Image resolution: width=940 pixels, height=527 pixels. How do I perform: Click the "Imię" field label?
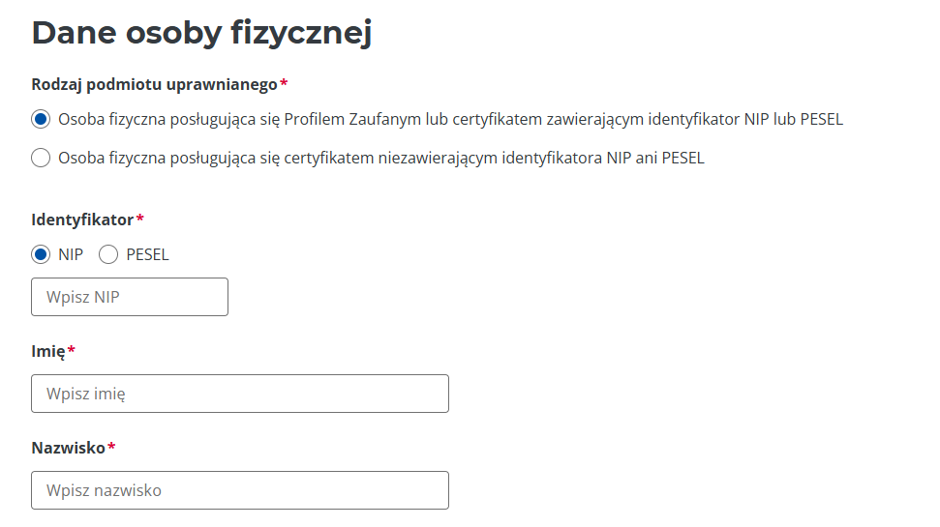pyautogui.click(x=47, y=351)
